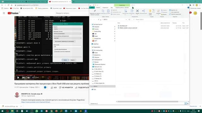Click Показать все in downloads bar
Screen dimensions: 202x113
click(x=193, y=106)
